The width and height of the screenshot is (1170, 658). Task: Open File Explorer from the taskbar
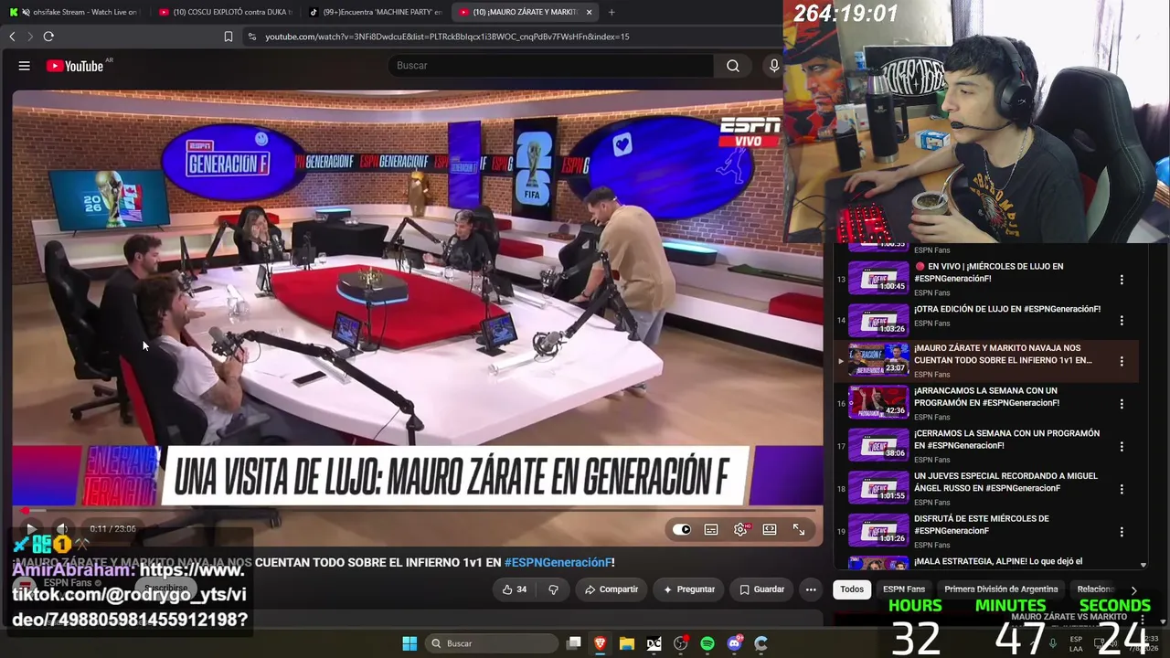(x=626, y=643)
